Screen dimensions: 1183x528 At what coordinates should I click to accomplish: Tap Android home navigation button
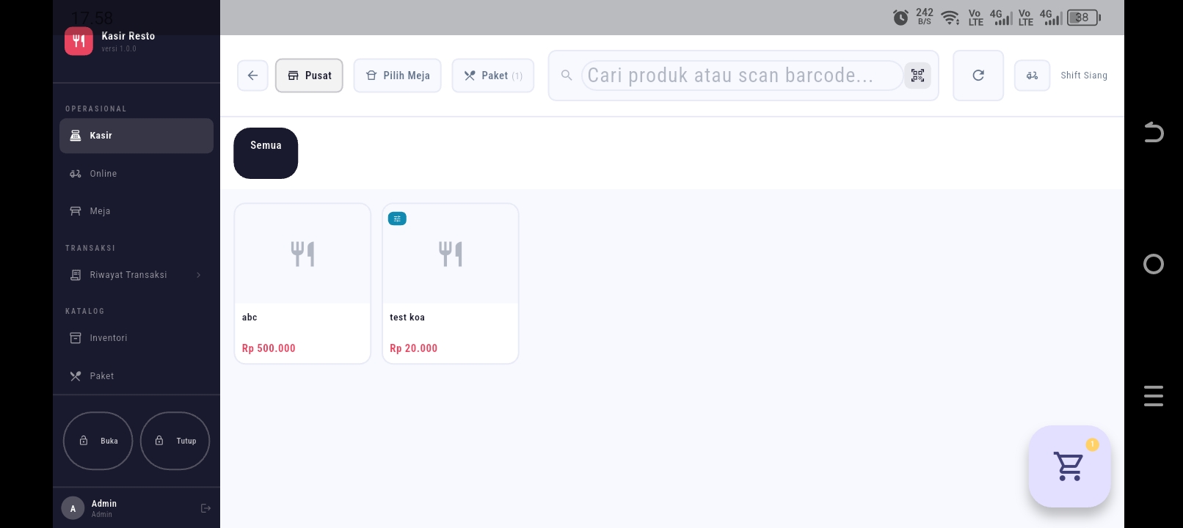coord(1154,264)
